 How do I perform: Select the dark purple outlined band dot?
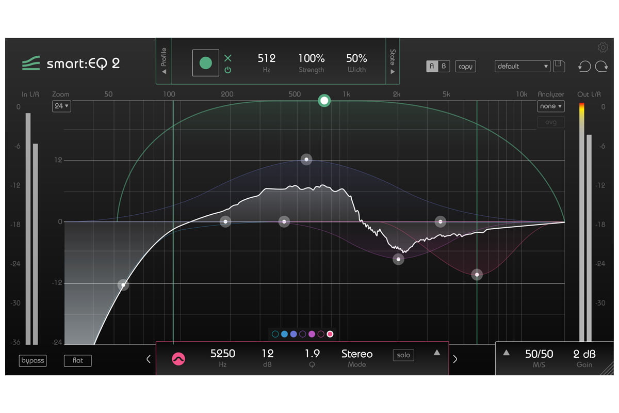303,334
